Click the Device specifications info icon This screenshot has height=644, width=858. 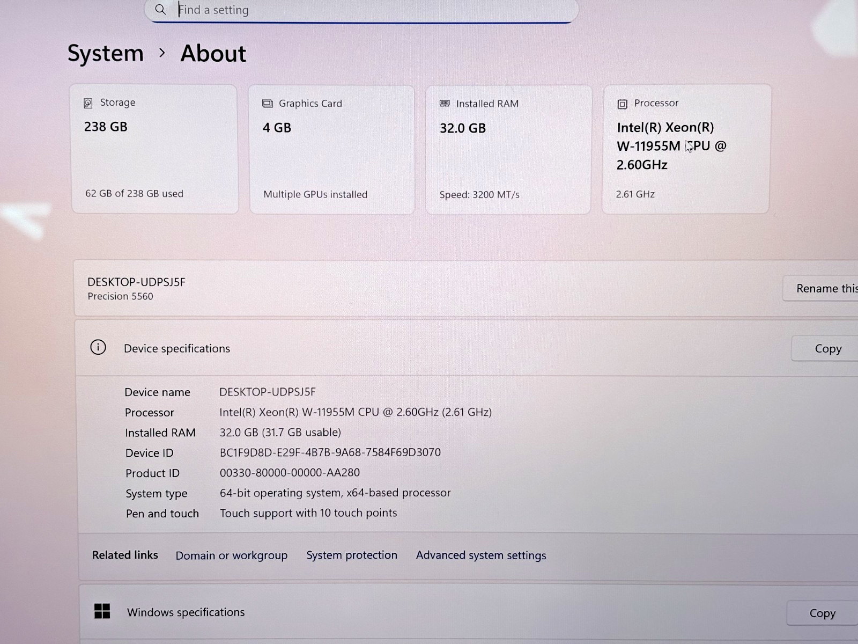pyautogui.click(x=98, y=347)
